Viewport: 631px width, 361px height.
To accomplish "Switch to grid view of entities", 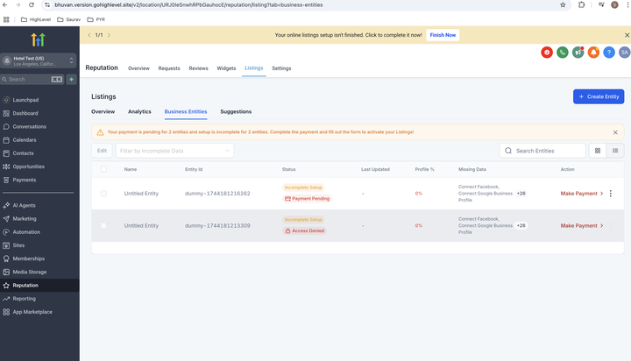I will 598,151.
